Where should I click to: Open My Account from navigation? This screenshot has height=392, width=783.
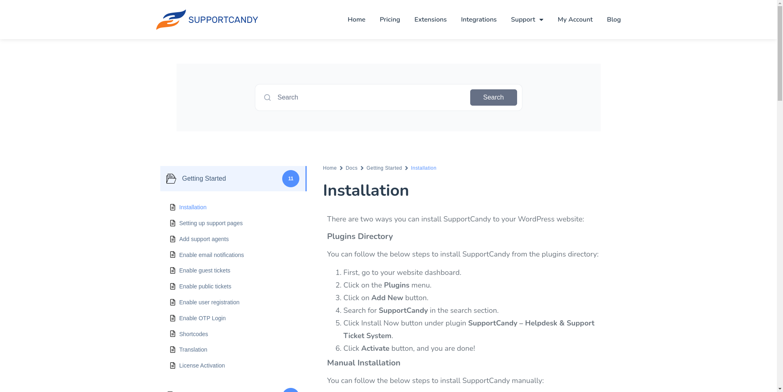[575, 20]
